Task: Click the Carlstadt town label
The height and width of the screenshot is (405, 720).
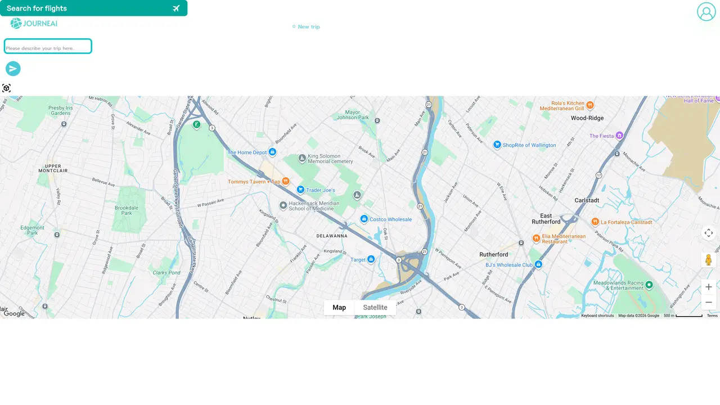Action: tap(587, 200)
